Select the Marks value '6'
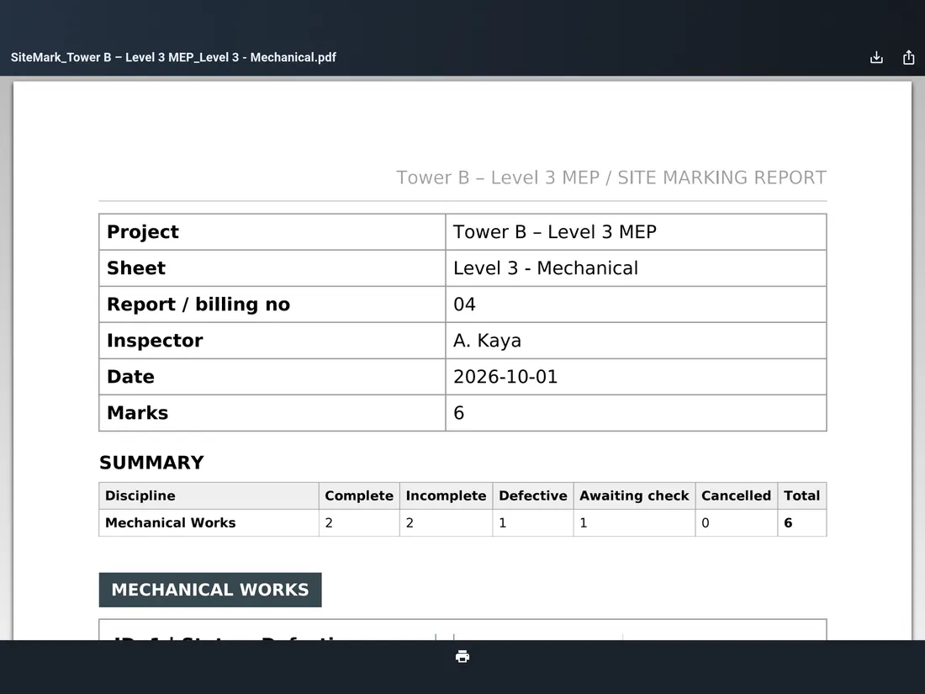Image resolution: width=925 pixels, height=694 pixels. click(x=459, y=413)
